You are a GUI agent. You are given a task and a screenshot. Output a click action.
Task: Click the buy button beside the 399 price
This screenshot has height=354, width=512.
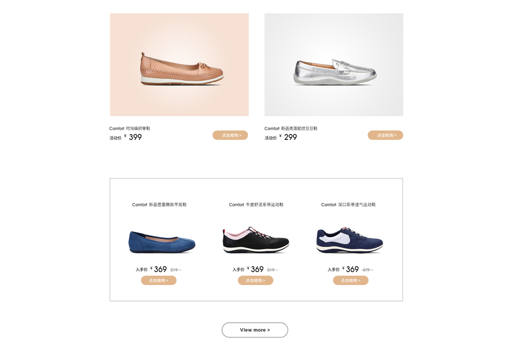230,135
